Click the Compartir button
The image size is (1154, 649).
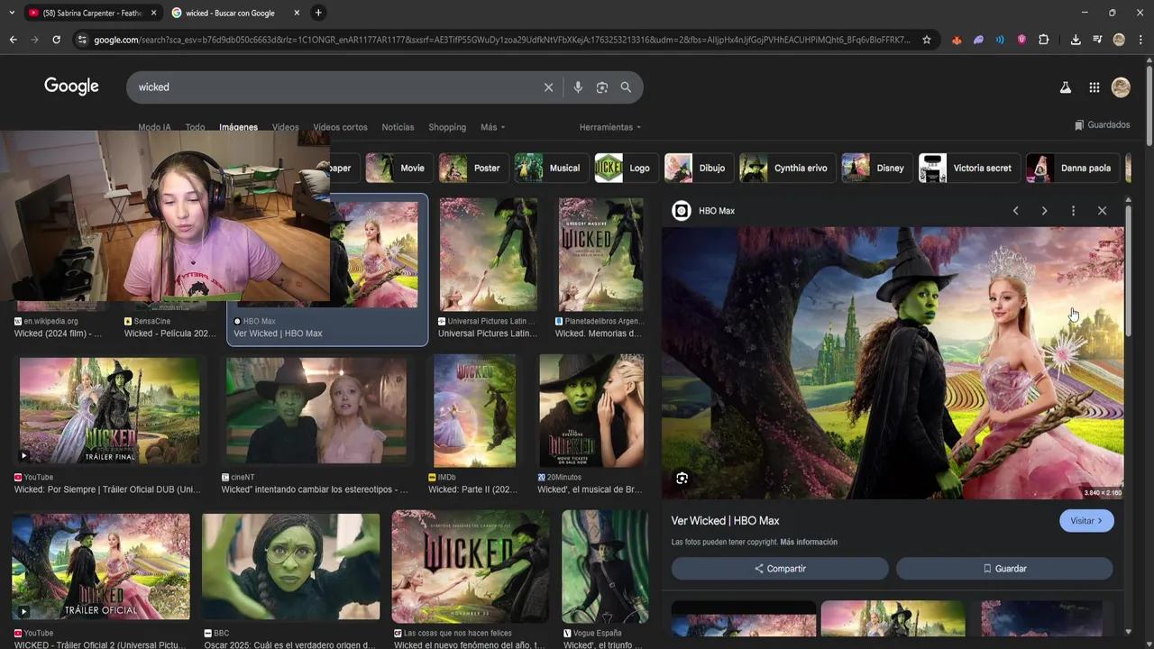click(780, 569)
